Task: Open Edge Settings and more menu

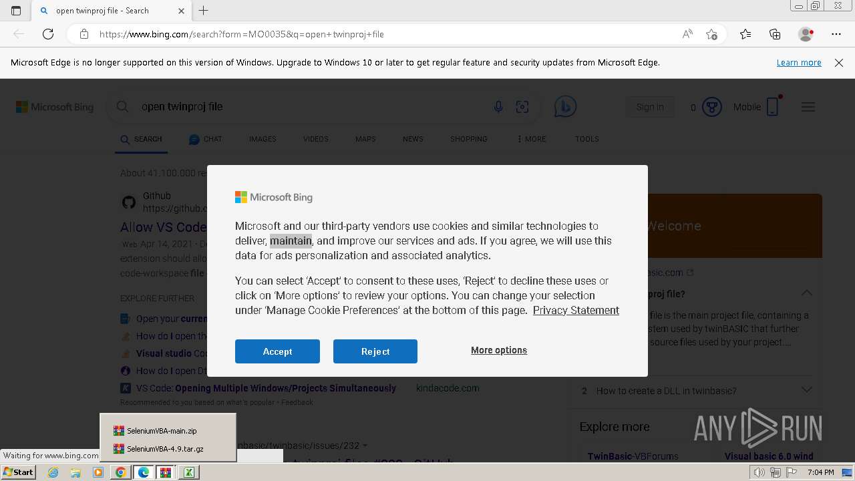Action: [x=836, y=34]
